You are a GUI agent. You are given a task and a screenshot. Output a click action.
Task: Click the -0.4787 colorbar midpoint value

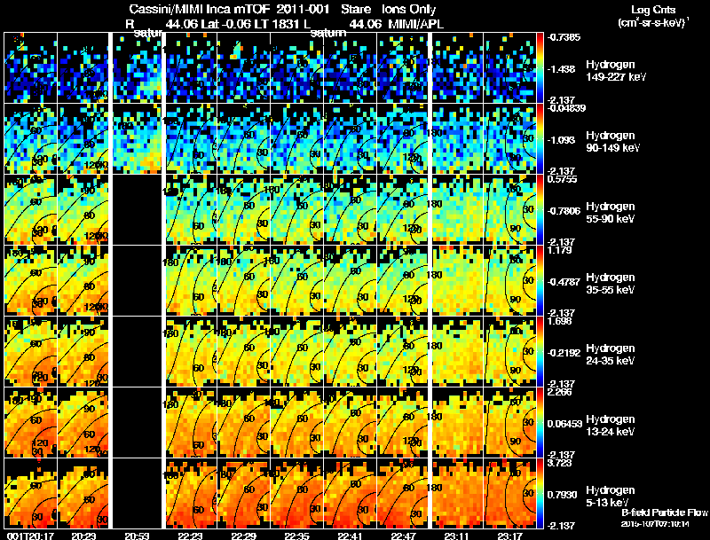[x=564, y=282]
